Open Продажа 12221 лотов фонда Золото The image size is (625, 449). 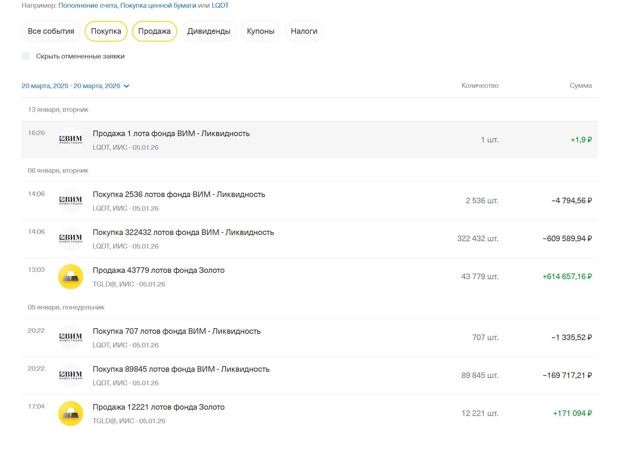(x=310, y=413)
